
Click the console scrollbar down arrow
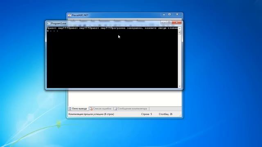pos(180,86)
